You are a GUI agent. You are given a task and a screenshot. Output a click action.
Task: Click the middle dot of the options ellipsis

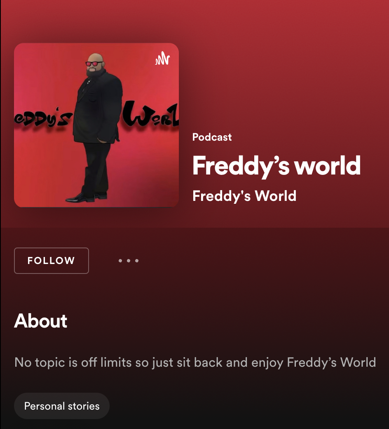(x=129, y=261)
